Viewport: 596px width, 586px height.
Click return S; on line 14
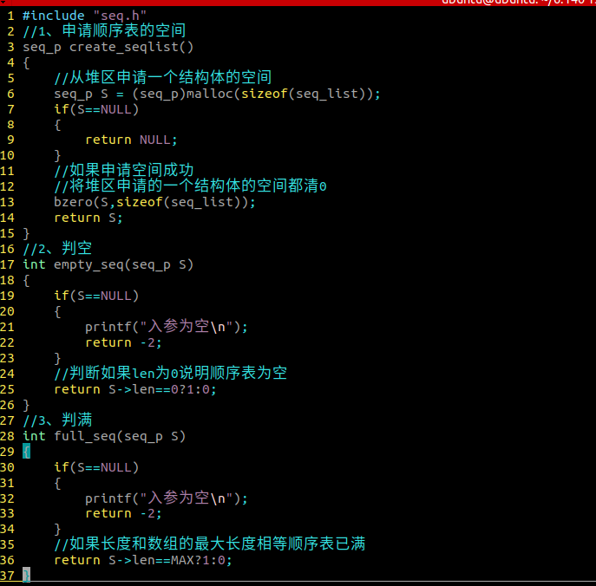88,218
